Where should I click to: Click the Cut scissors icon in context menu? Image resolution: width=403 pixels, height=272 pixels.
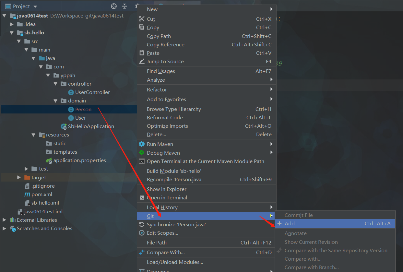pyautogui.click(x=142, y=19)
